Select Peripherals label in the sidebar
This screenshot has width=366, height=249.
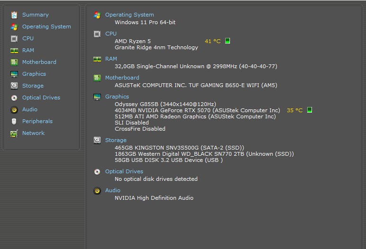[37, 121]
